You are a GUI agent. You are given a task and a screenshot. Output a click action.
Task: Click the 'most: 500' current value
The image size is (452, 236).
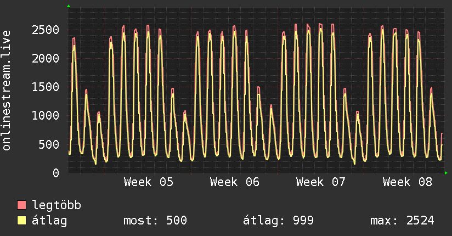tap(156, 221)
